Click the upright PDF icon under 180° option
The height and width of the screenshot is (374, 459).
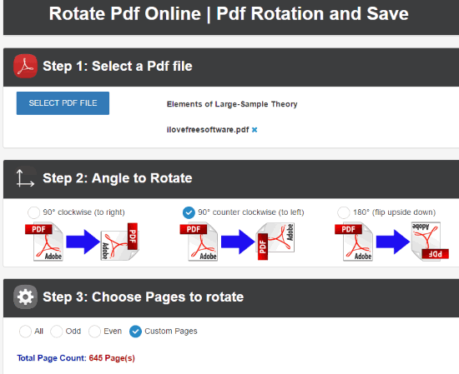[x=354, y=242]
